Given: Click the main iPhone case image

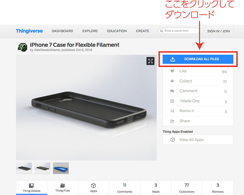Looking at the screenshot, I should click(86, 108).
